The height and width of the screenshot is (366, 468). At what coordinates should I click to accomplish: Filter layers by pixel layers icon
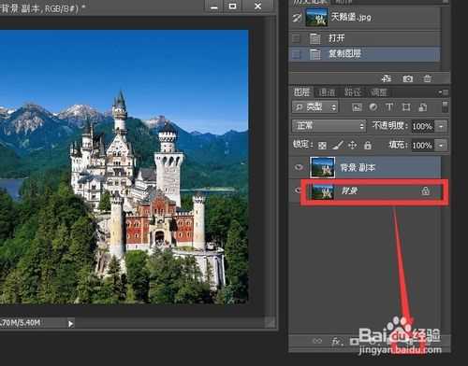pyautogui.click(x=357, y=107)
